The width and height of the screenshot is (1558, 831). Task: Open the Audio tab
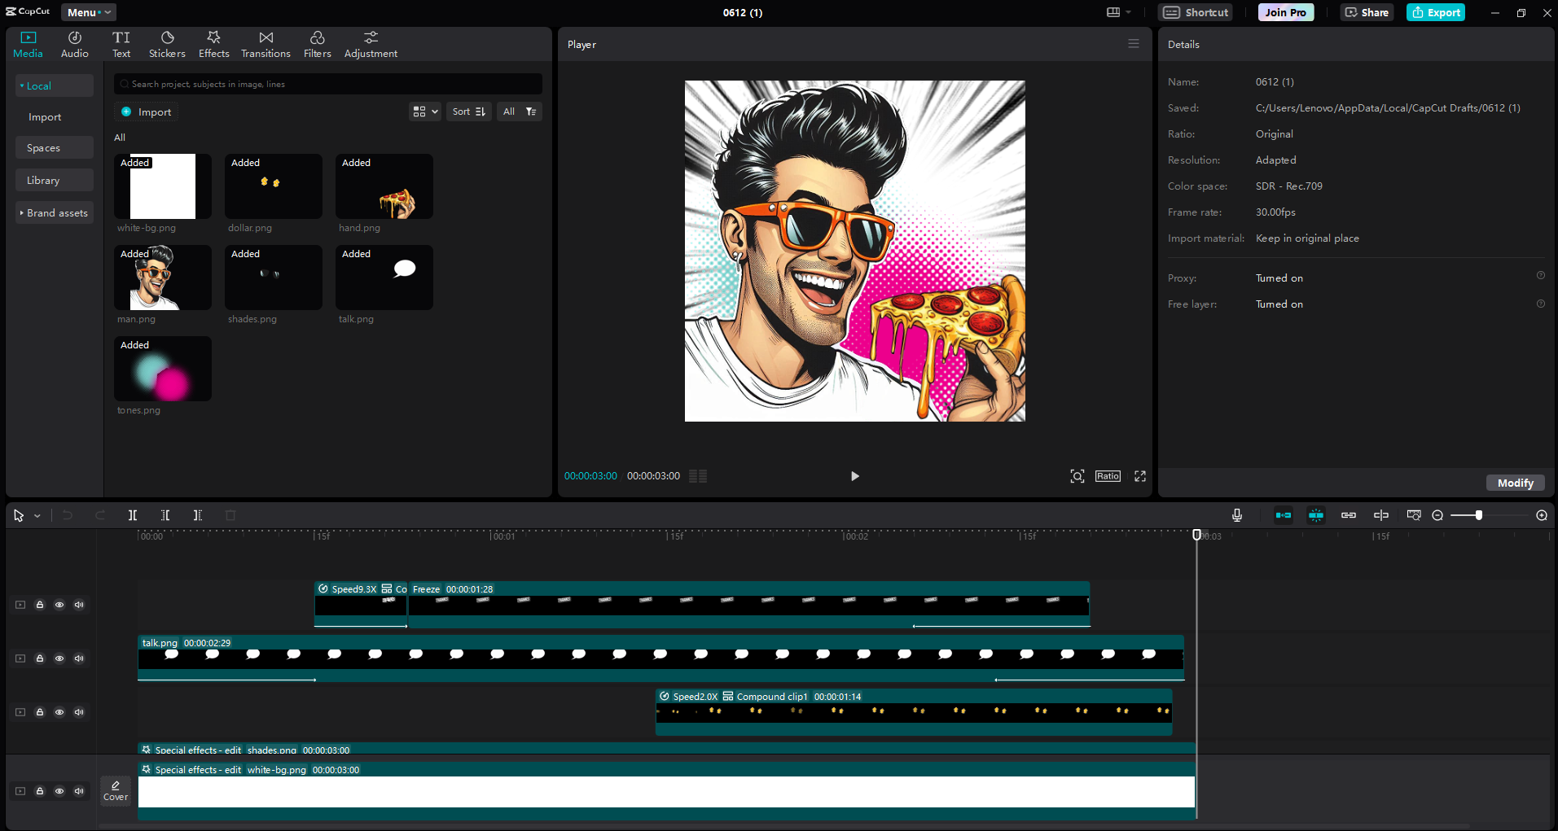[74, 45]
